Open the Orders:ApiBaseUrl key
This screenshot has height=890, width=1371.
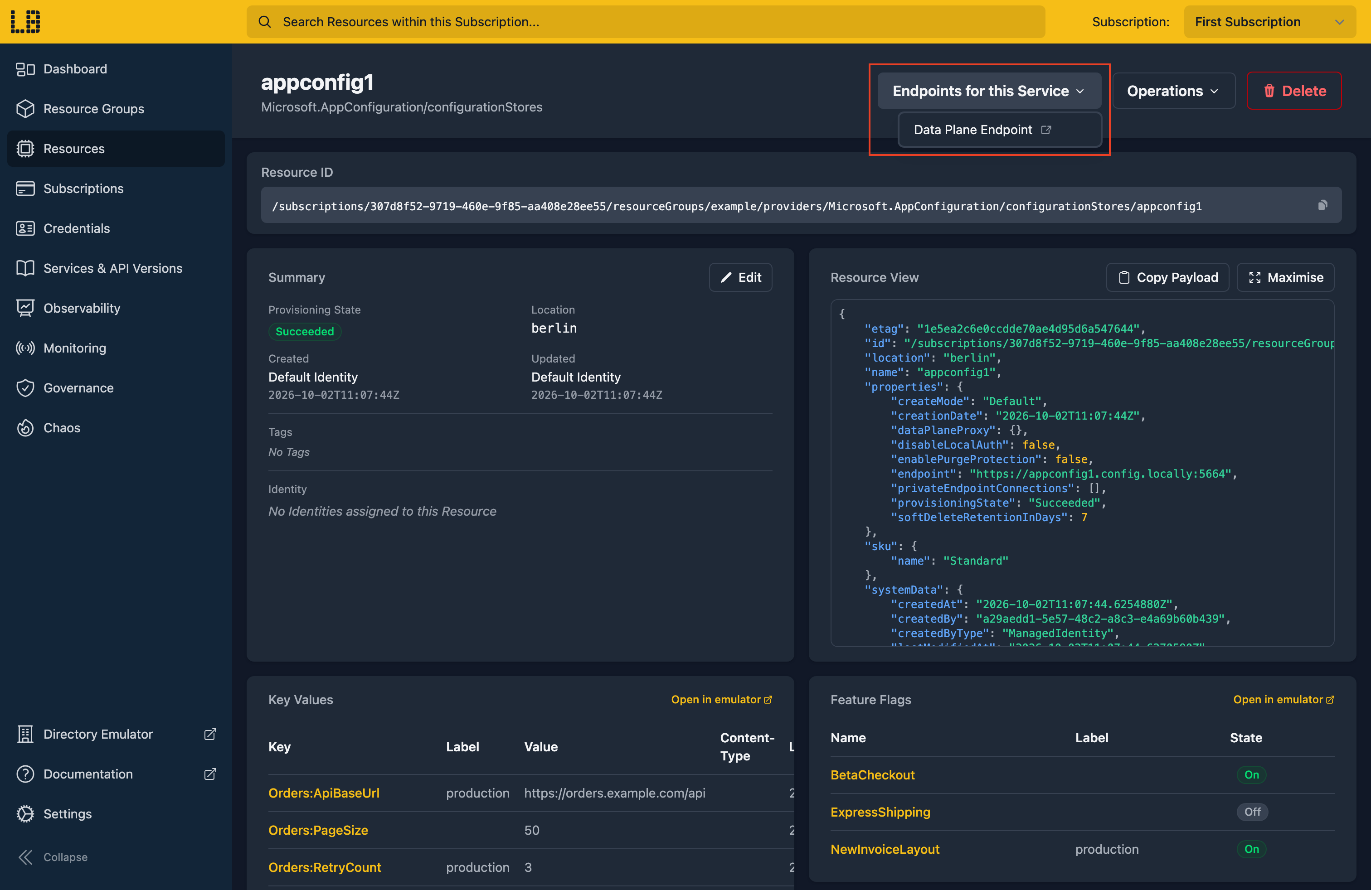click(324, 793)
